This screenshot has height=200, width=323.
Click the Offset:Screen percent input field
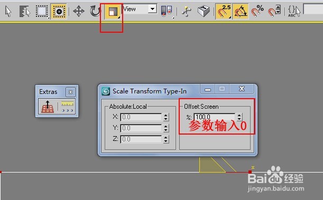point(214,117)
